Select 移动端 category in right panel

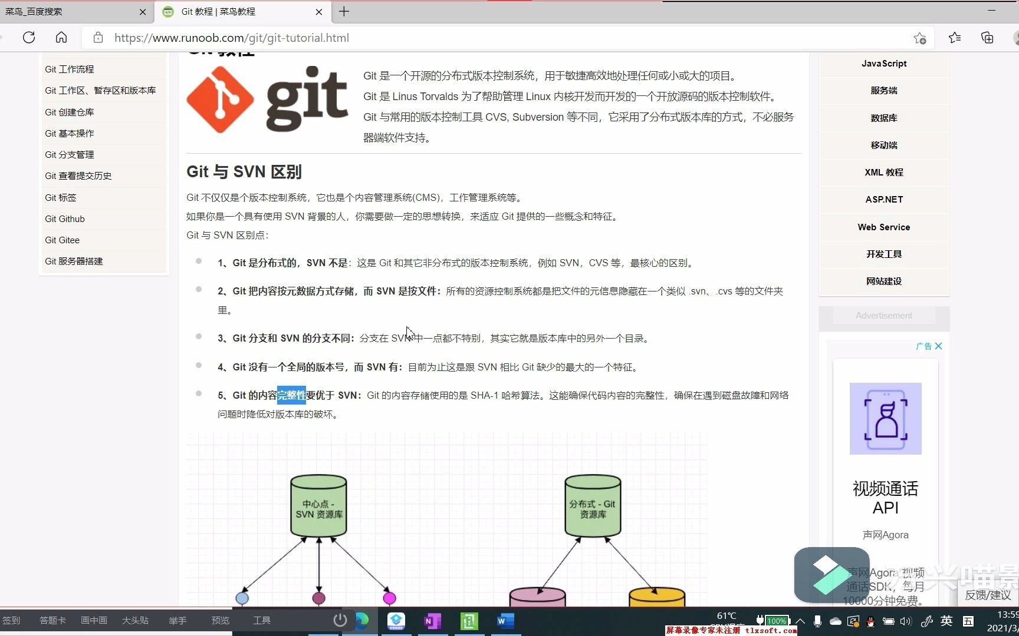[884, 145]
